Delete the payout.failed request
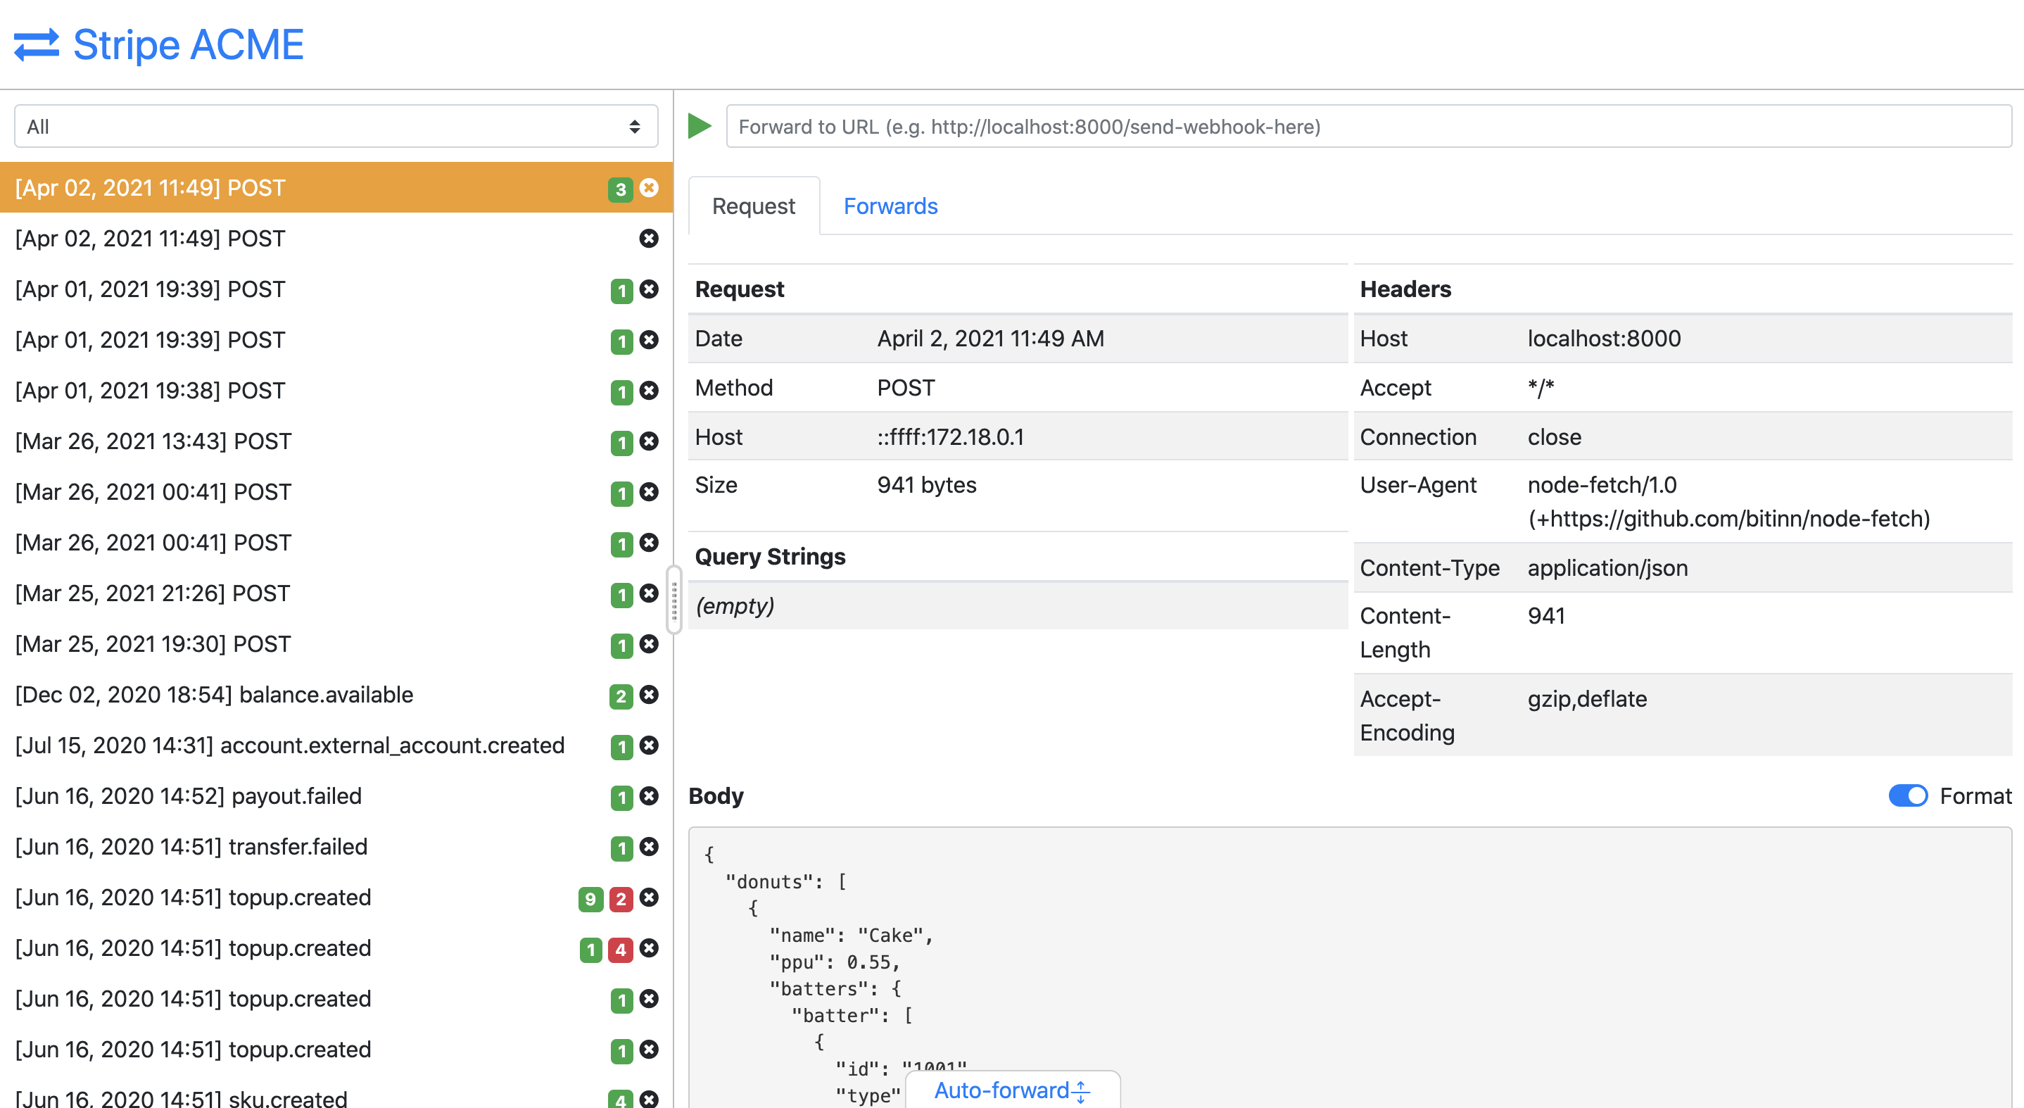 pyautogui.click(x=649, y=796)
